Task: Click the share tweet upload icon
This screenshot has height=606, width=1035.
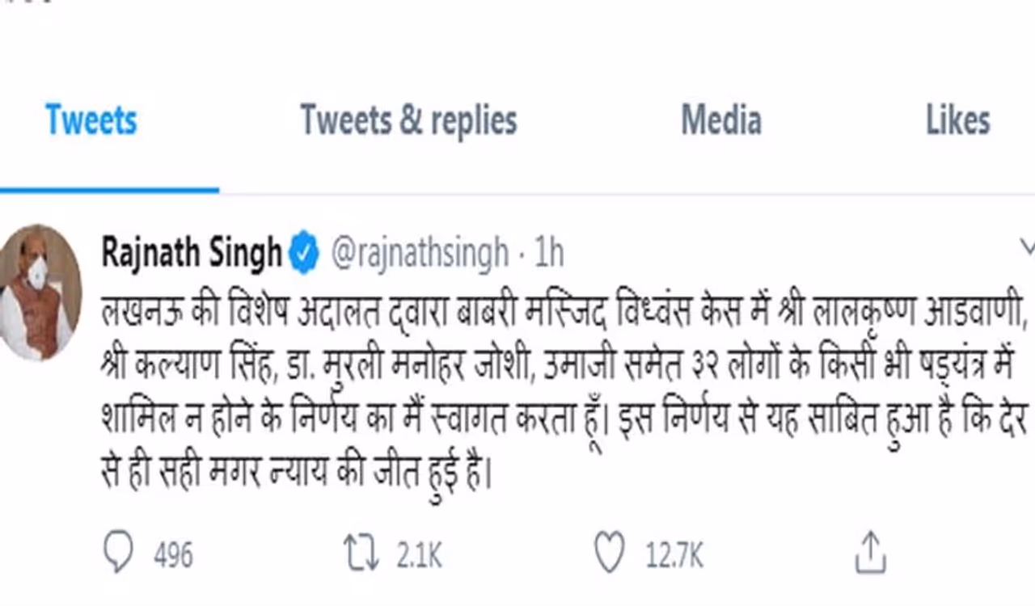Action: click(x=870, y=554)
